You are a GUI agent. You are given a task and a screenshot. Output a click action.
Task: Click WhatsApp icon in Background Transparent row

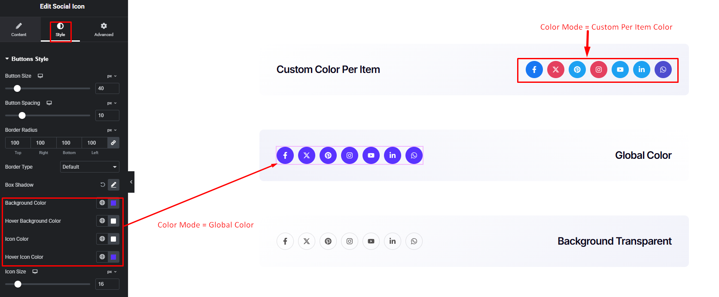coord(414,241)
